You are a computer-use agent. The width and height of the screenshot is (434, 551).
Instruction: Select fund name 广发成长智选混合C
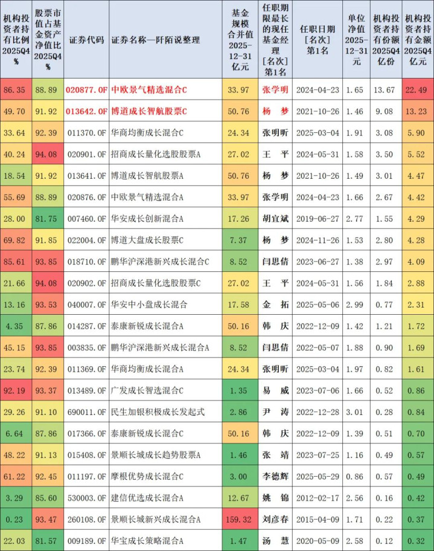coord(147,390)
